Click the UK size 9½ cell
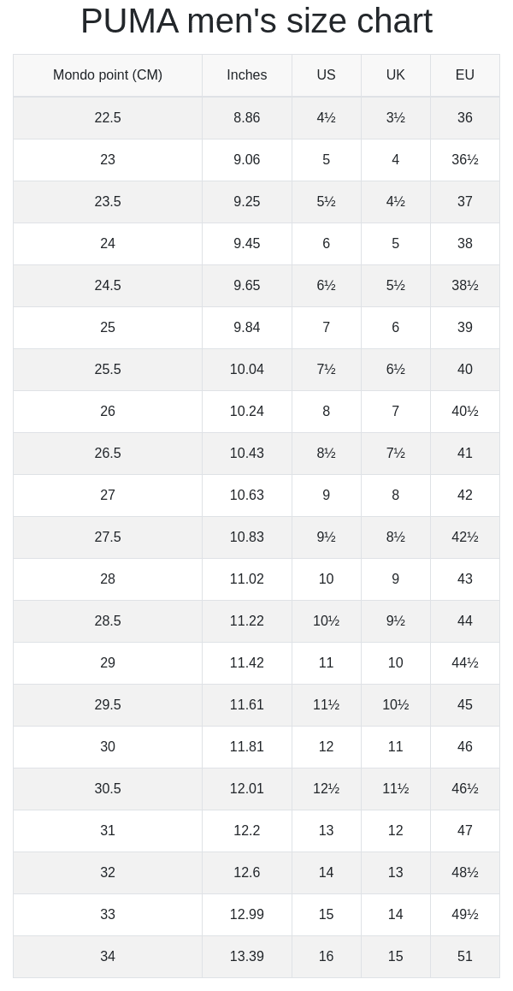513x991 pixels. tap(396, 621)
